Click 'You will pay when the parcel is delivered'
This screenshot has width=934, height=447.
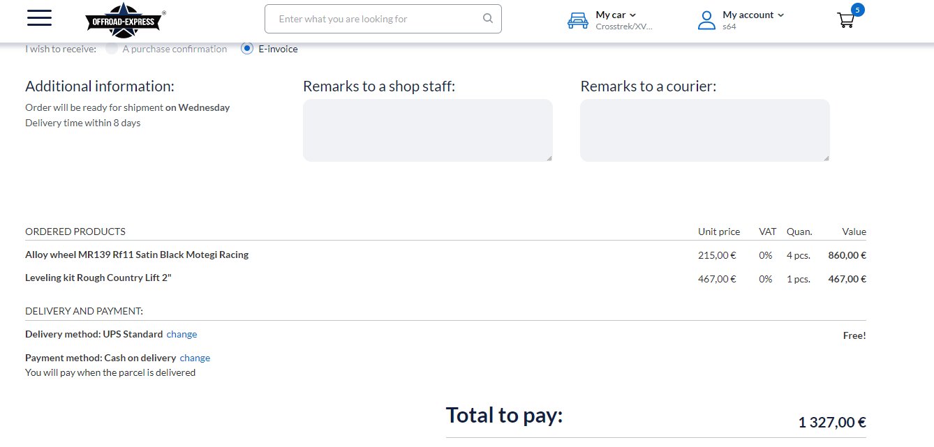tap(110, 372)
